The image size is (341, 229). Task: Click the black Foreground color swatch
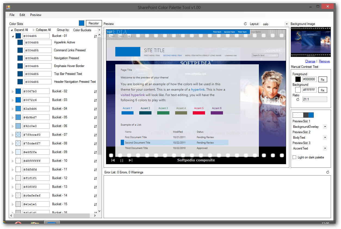coord(298,79)
